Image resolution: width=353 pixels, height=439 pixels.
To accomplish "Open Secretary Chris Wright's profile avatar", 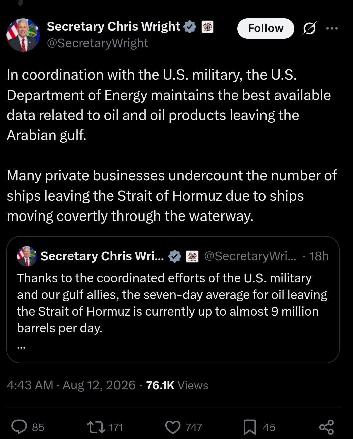I will pos(23,35).
